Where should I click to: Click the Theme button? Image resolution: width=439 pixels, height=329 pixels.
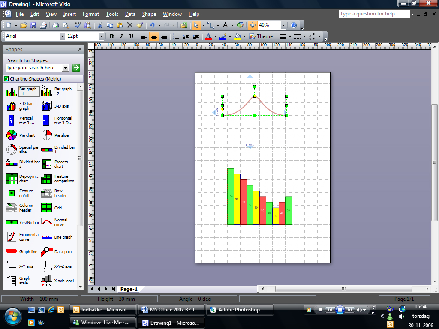pyautogui.click(x=261, y=36)
